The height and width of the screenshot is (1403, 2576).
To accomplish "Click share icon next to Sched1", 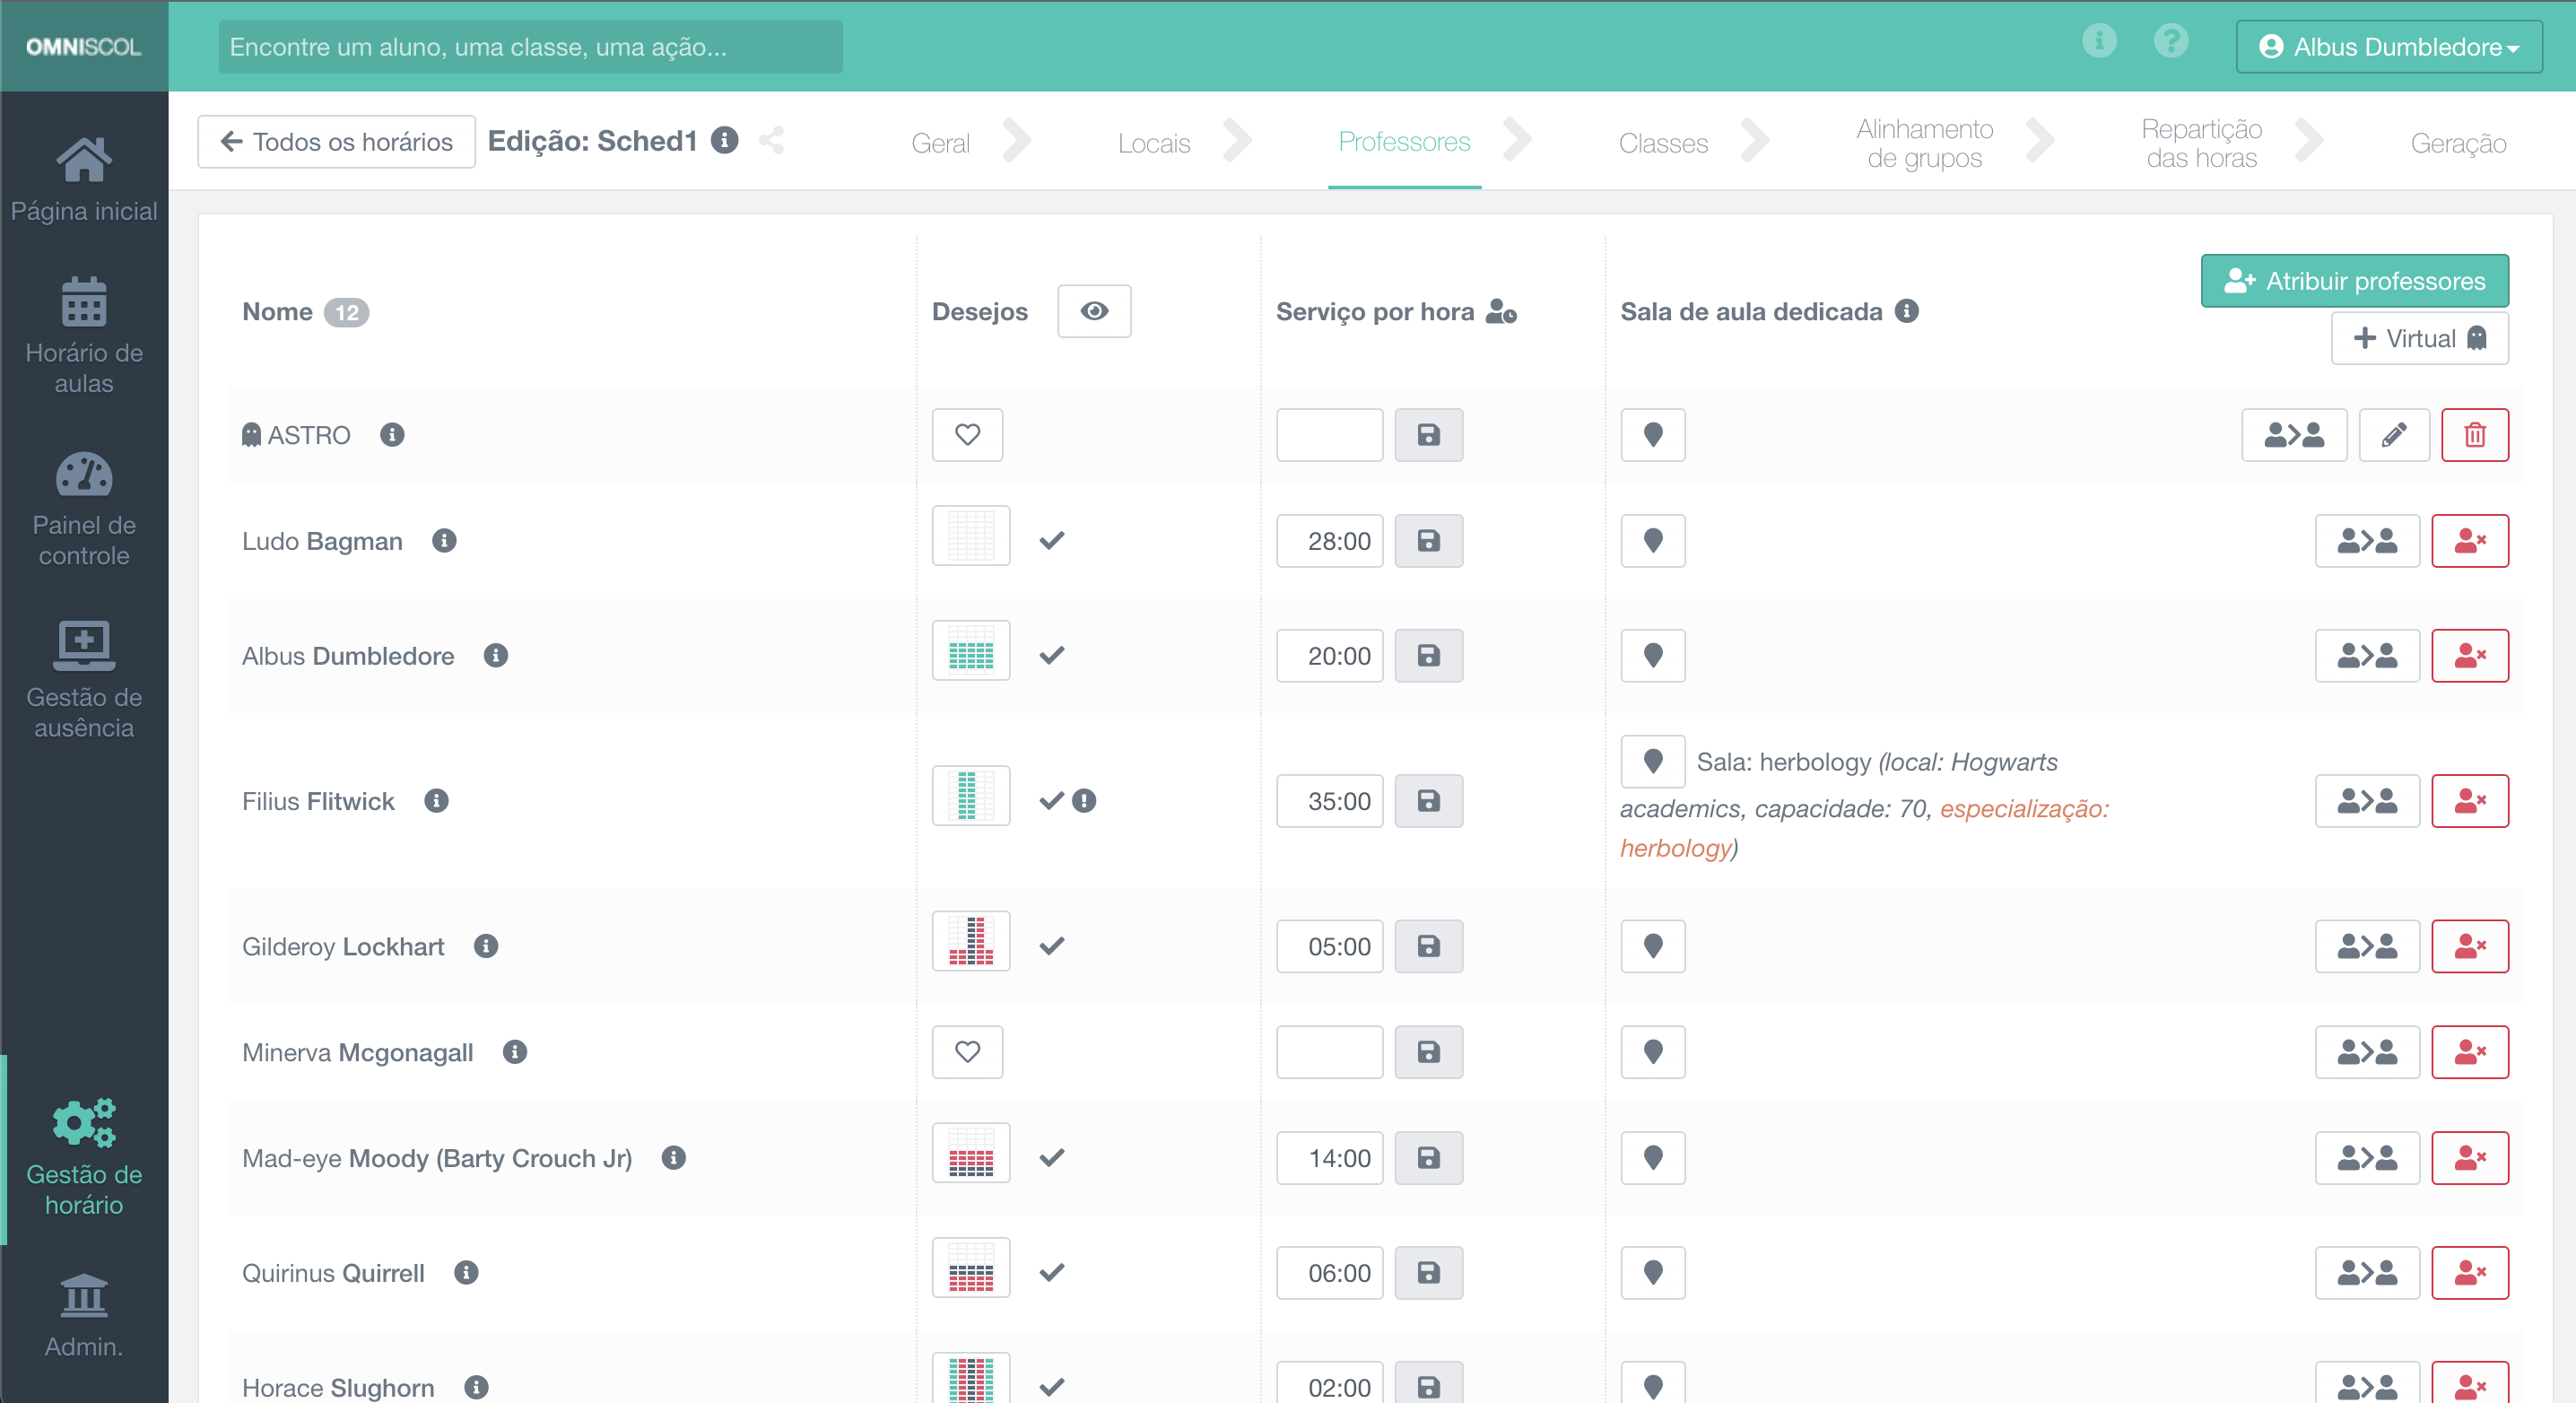I will (x=771, y=141).
